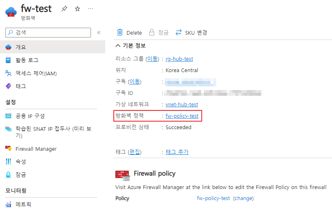Click the 학습된 SNAT IP 접두사 icon
The height and width of the screenshot is (209, 332).
pyautogui.click(x=8, y=129)
